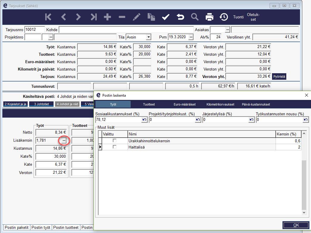Open Lisäkerroin calculation with ellipsis button
Viewport: 311px width, 233px height.
pos(64,141)
